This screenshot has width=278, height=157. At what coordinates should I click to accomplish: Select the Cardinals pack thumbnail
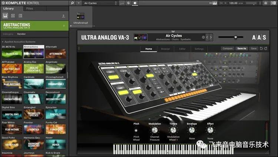(34, 84)
